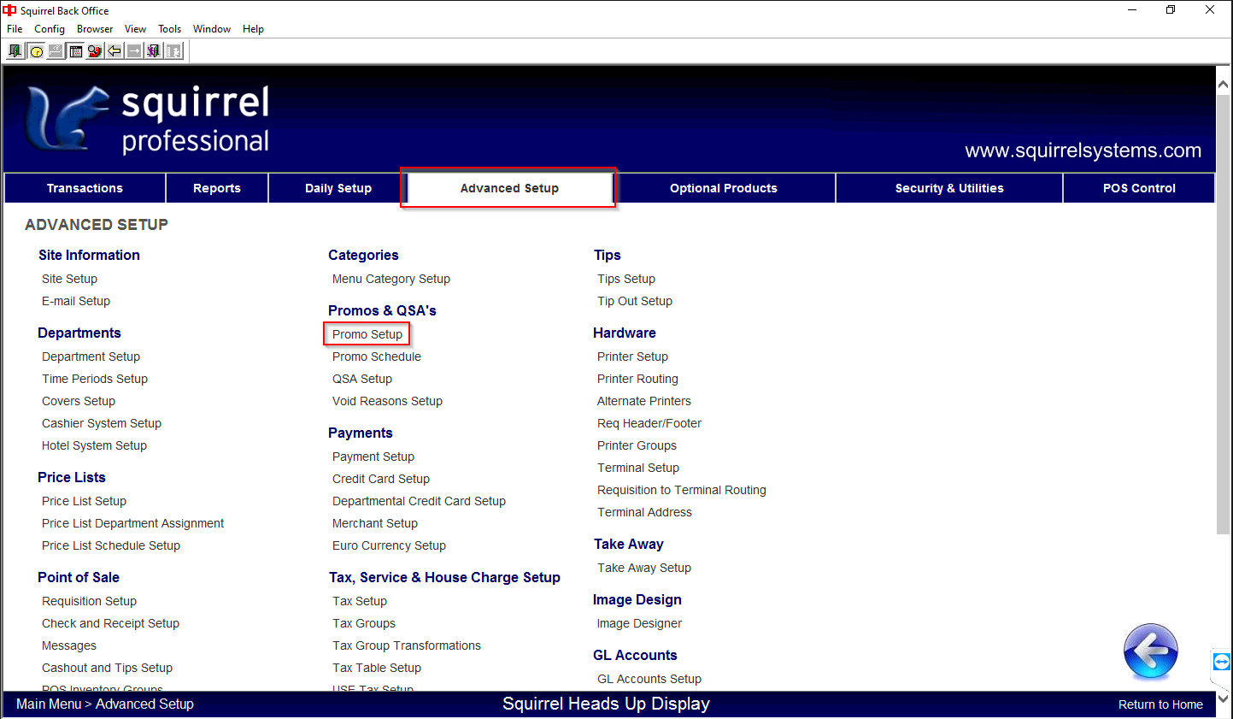Open the Browser menu
This screenshot has height=719, width=1233.
[95, 29]
